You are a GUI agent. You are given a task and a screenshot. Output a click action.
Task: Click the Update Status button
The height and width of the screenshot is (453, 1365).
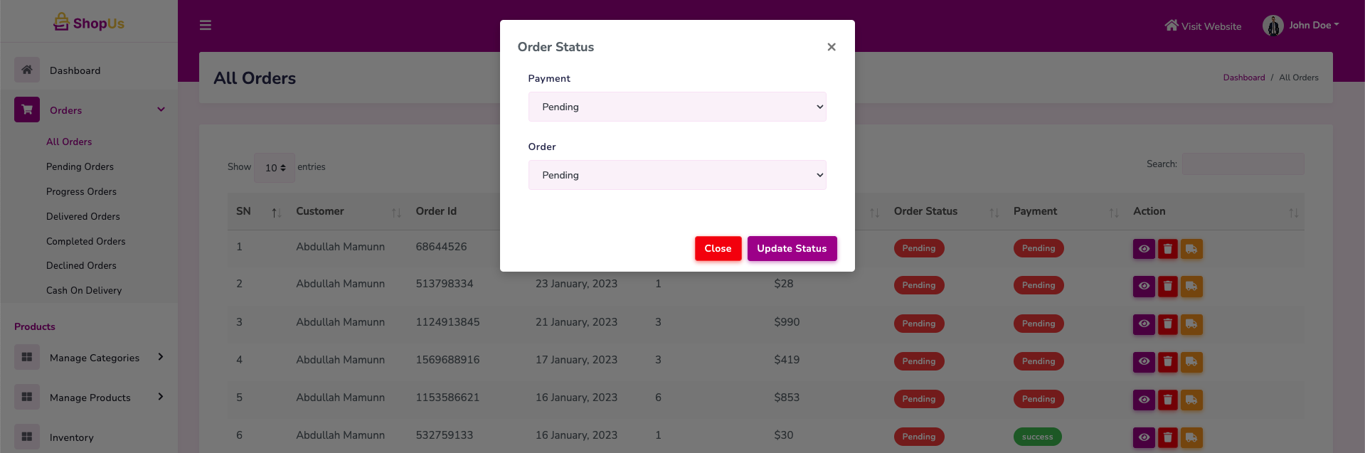[791, 248]
